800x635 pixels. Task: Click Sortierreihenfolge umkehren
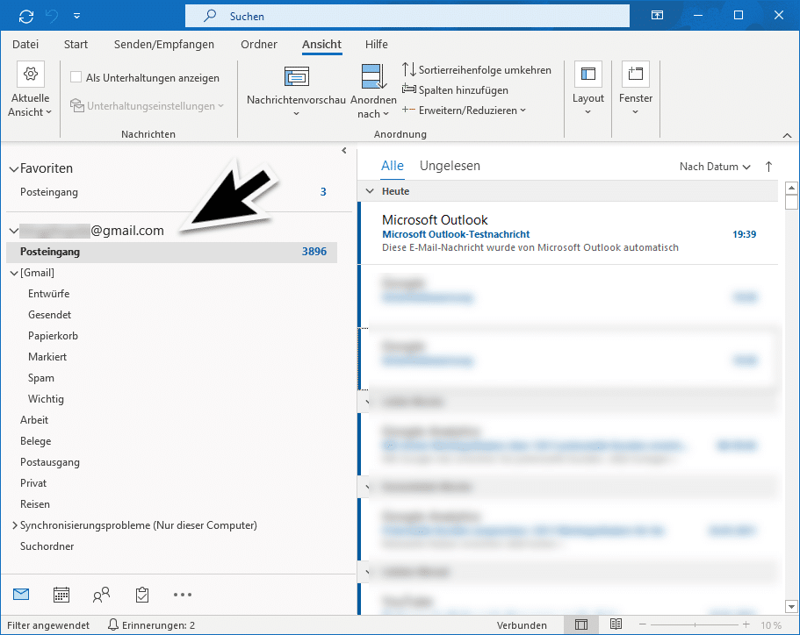(476, 70)
